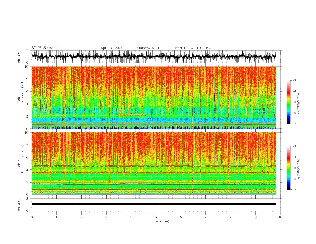Screen dimensions: 316x244
Task: Click time axis tick label "2"
Action: [81, 217]
